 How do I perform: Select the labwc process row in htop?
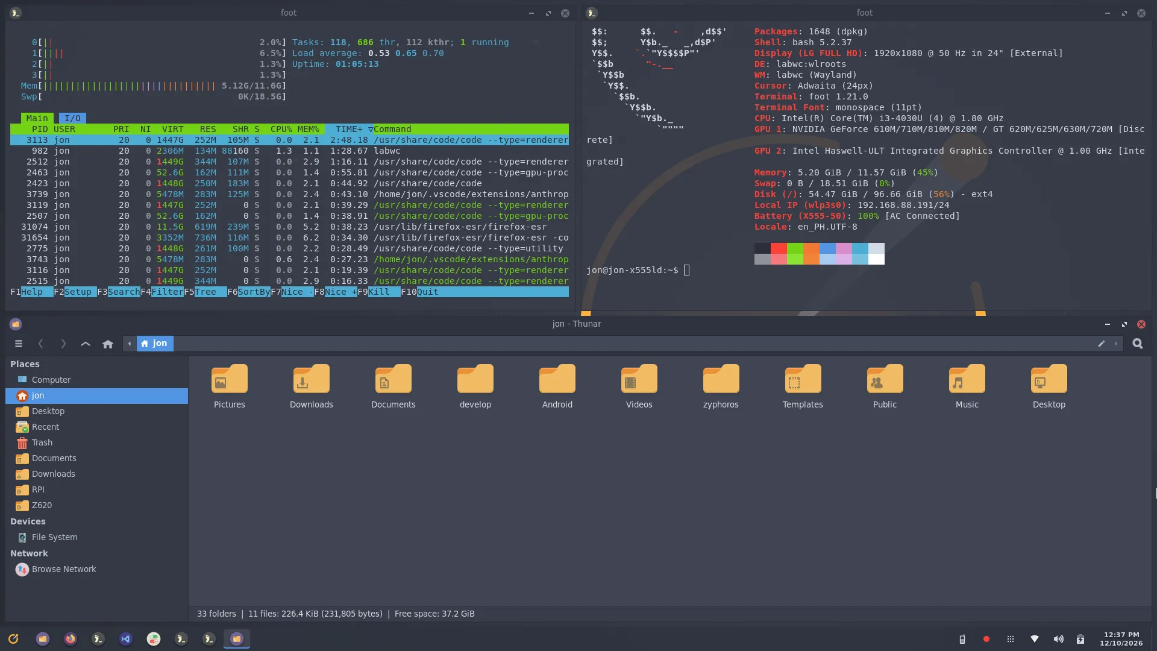coord(289,151)
